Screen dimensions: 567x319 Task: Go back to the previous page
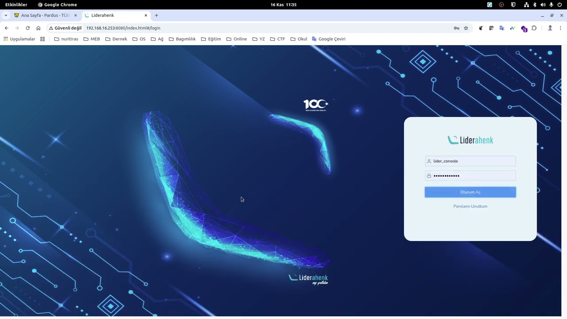[6, 28]
